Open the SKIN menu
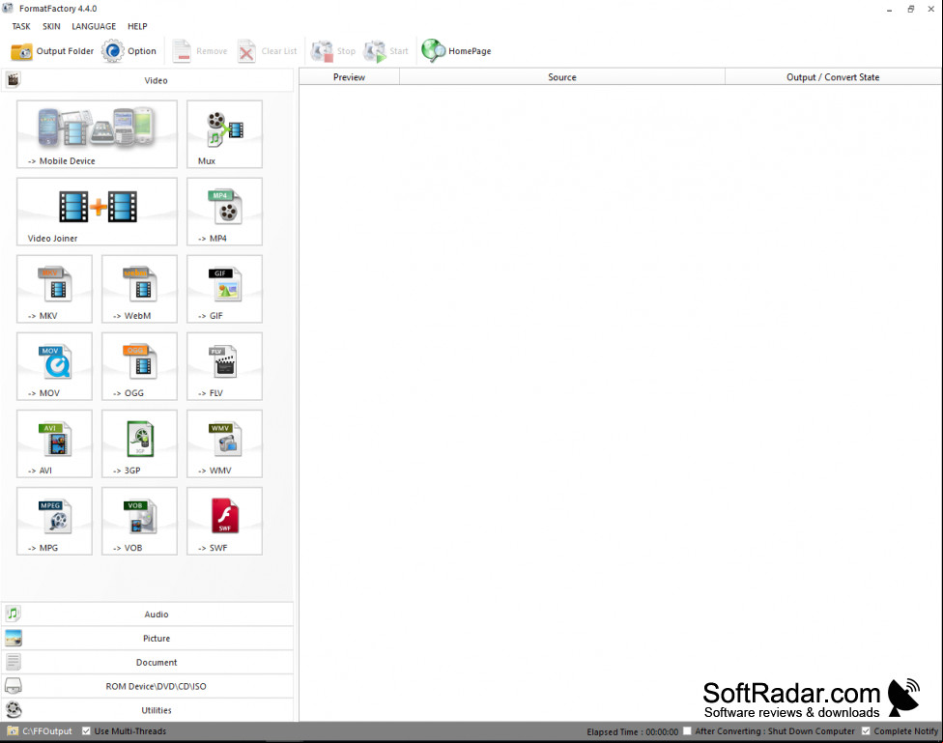 pos(51,26)
